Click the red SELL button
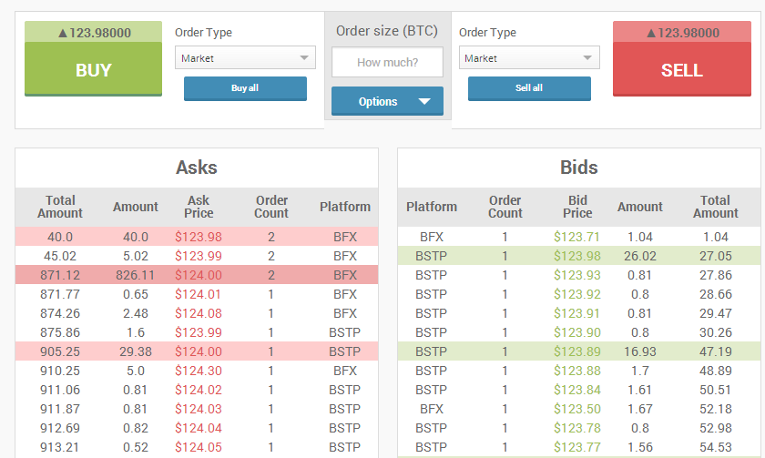The height and width of the screenshot is (458, 765). (x=681, y=70)
